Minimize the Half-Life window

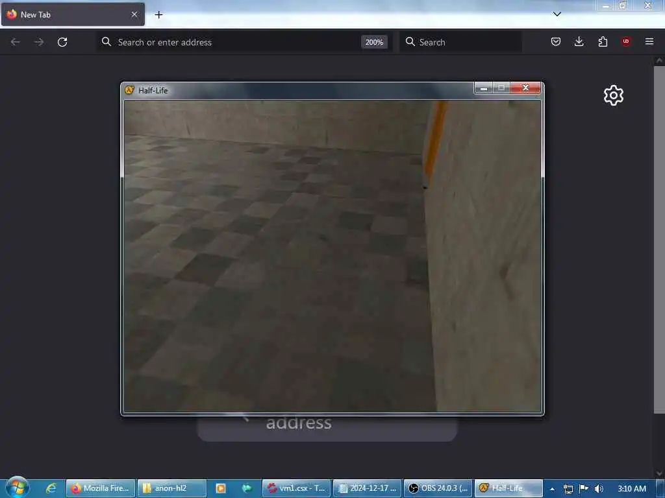[x=483, y=88]
